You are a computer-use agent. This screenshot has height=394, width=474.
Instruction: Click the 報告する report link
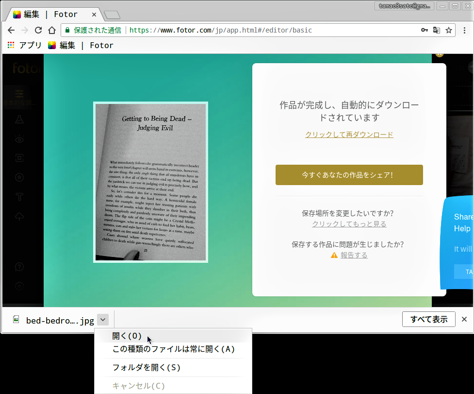pyautogui.click(x=354, y=255)
